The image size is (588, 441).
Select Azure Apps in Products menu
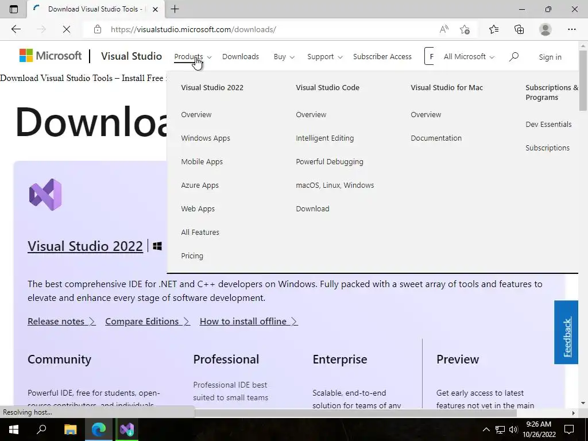[199, 185]
